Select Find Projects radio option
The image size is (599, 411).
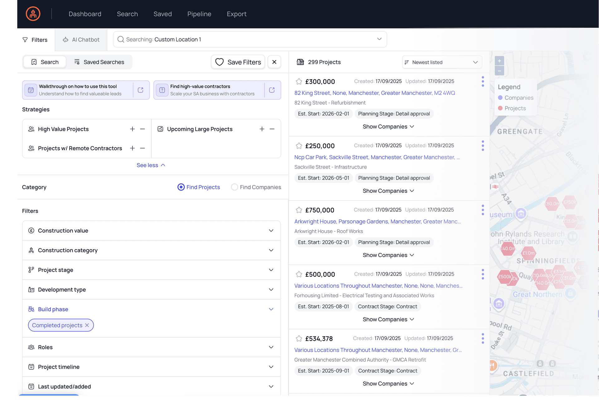point(181,187)
